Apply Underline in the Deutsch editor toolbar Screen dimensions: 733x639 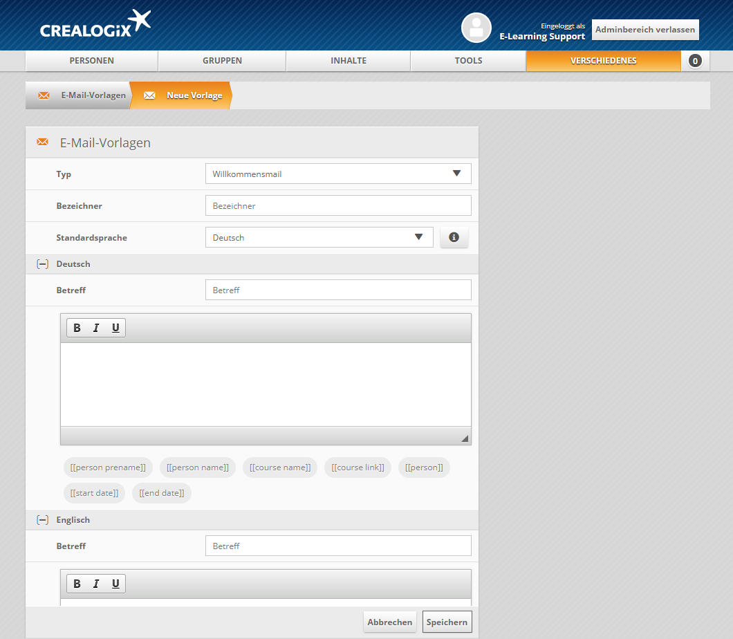pyautogui.click(x=115, y=328)
